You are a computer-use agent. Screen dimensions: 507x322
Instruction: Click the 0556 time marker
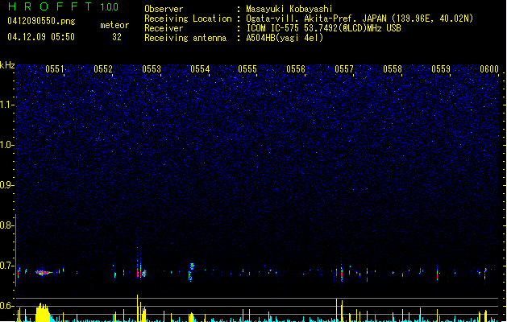(x=296, y=69)
